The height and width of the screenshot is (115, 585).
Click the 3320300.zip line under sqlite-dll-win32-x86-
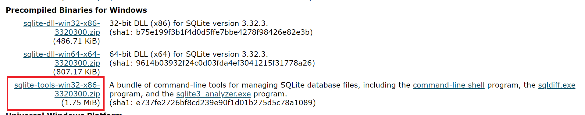click(77, 32)
